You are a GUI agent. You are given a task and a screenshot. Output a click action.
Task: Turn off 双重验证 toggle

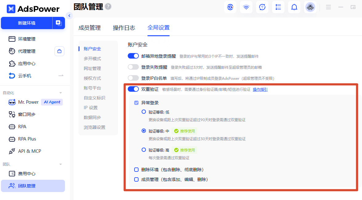pyautogui.click(x=133, y=89)
